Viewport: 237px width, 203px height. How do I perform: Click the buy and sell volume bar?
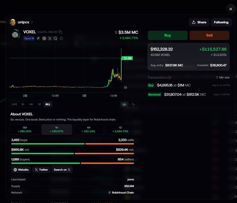pyautogui.click(x=72, y=154)
